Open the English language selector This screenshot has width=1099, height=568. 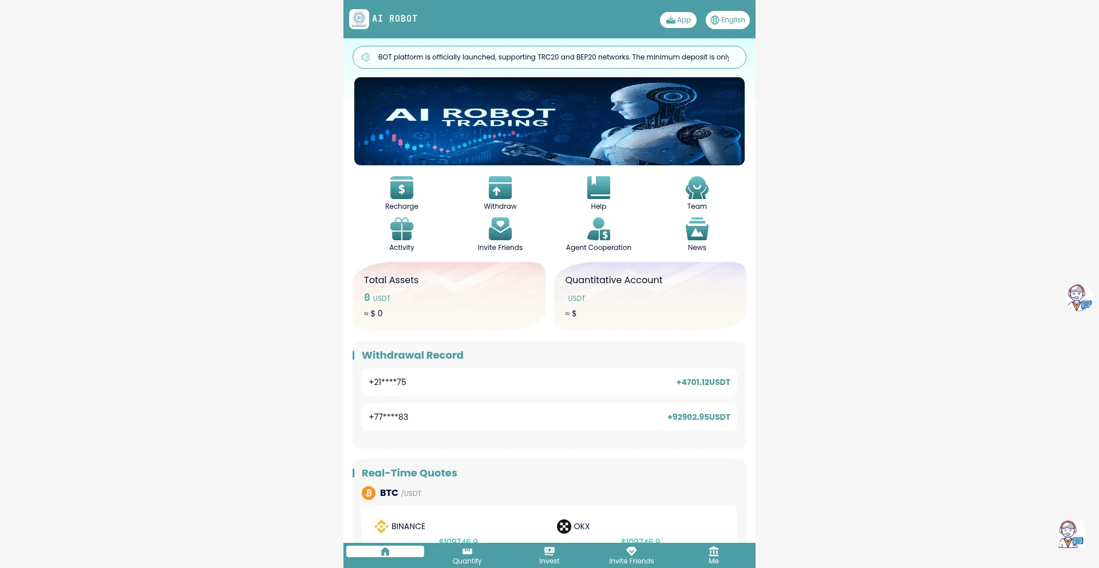coord(728,20)
